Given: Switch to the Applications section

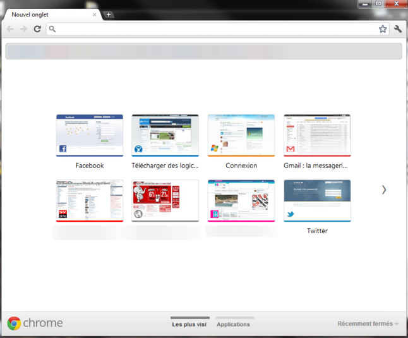Looking at the screenshot, I should 234,323.
